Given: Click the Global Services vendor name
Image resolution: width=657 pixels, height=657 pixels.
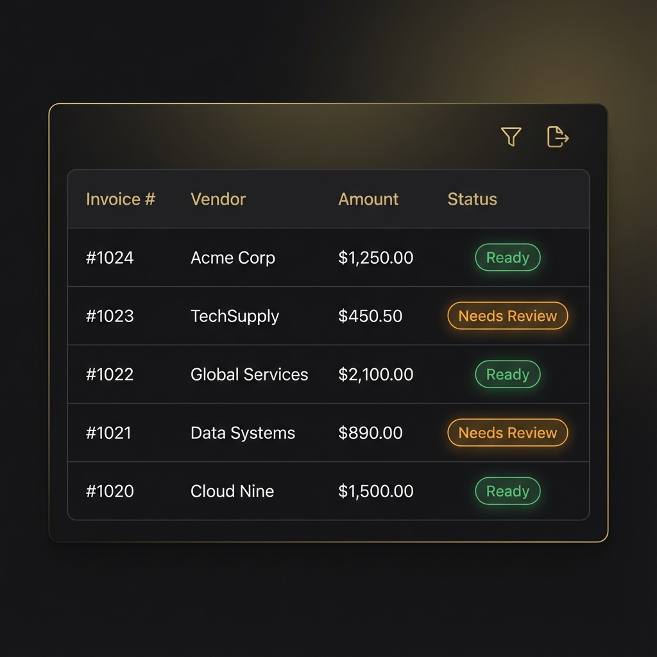Looking at the screenshot, I should pyautogui.click(x=249, y=375).
